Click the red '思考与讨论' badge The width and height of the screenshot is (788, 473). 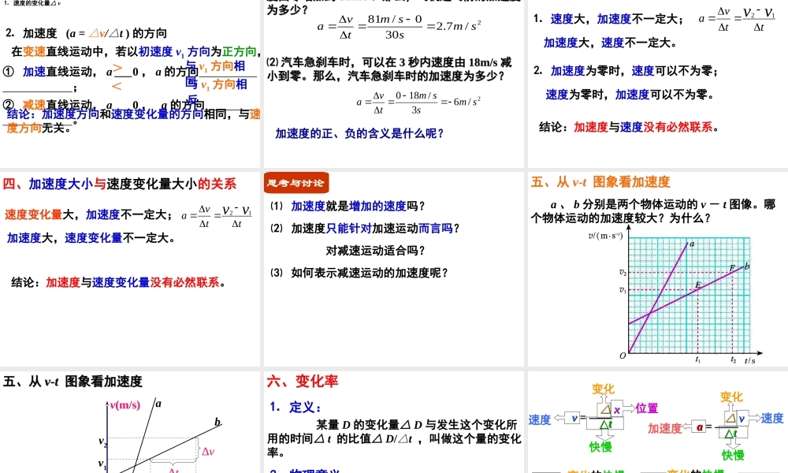(296, 183)
